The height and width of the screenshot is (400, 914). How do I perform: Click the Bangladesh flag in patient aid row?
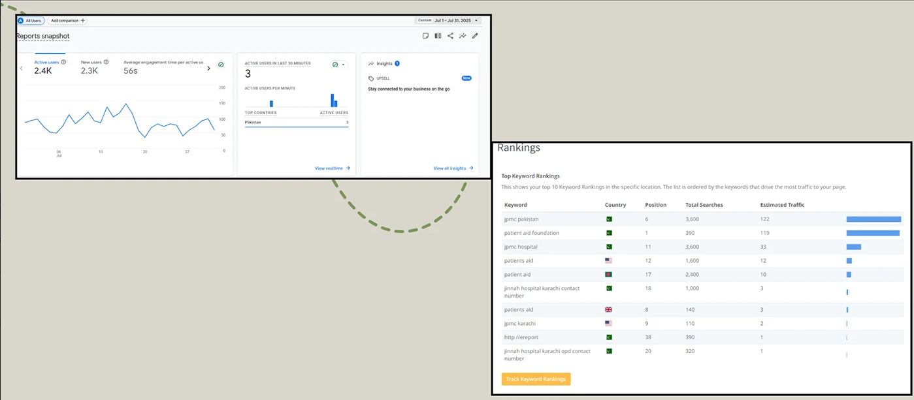(609, 275)
